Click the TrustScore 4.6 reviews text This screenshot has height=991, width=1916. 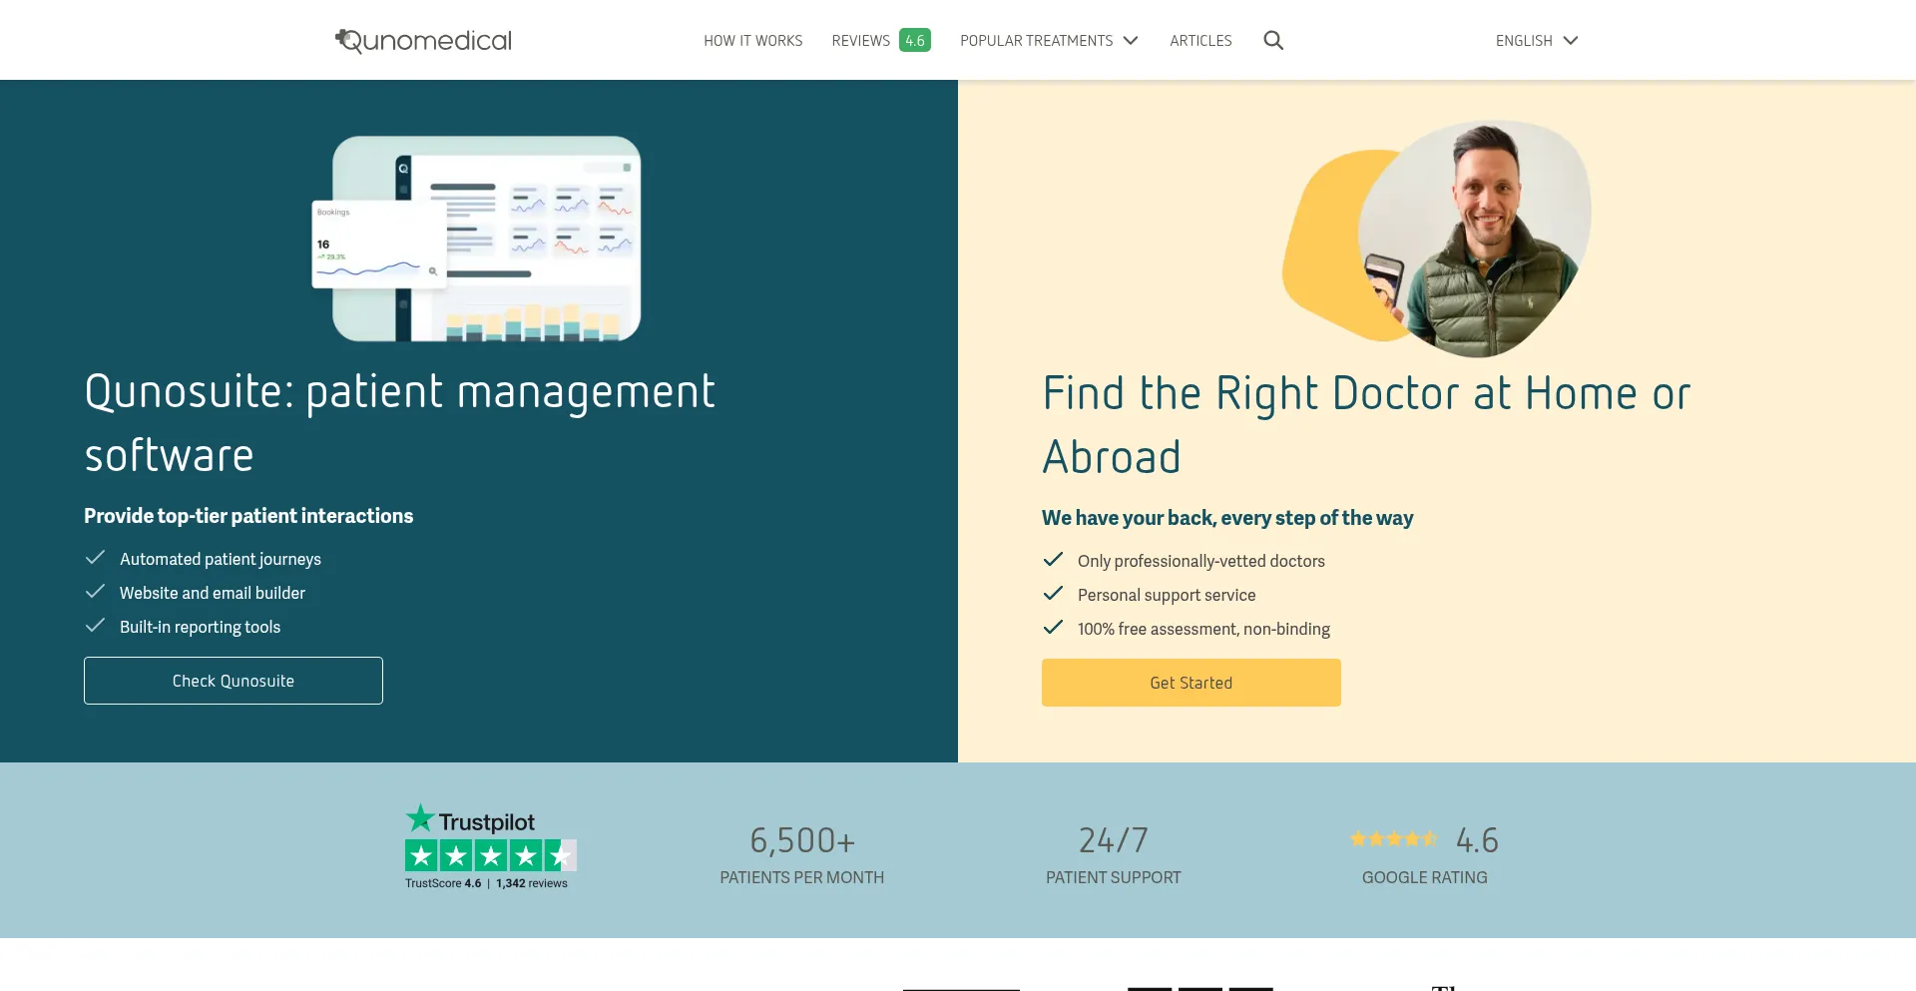(x=486, y=883)
